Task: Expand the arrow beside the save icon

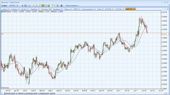Action: pos(63,6)
